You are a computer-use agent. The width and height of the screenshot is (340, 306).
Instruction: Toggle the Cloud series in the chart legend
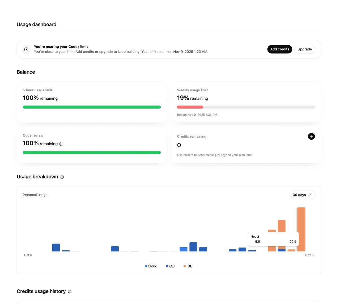151,266
